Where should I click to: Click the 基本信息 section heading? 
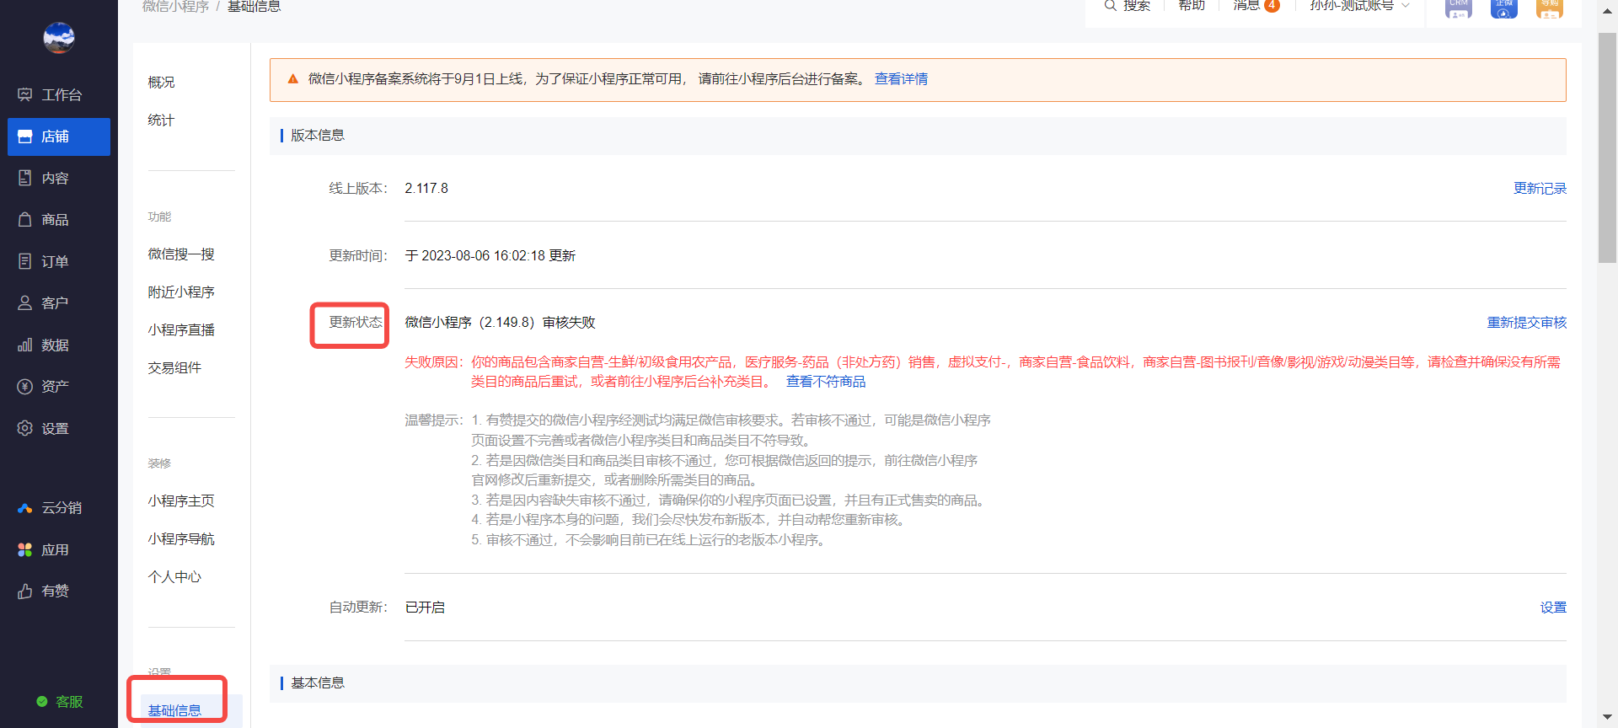click(318, 682)
